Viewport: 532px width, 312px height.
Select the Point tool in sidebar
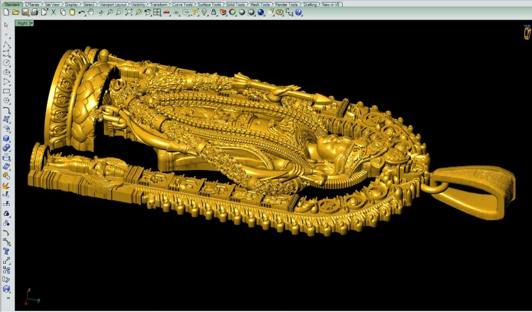point(6,35)
